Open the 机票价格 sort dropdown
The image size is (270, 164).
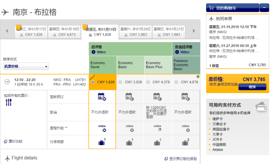(26, 66)
